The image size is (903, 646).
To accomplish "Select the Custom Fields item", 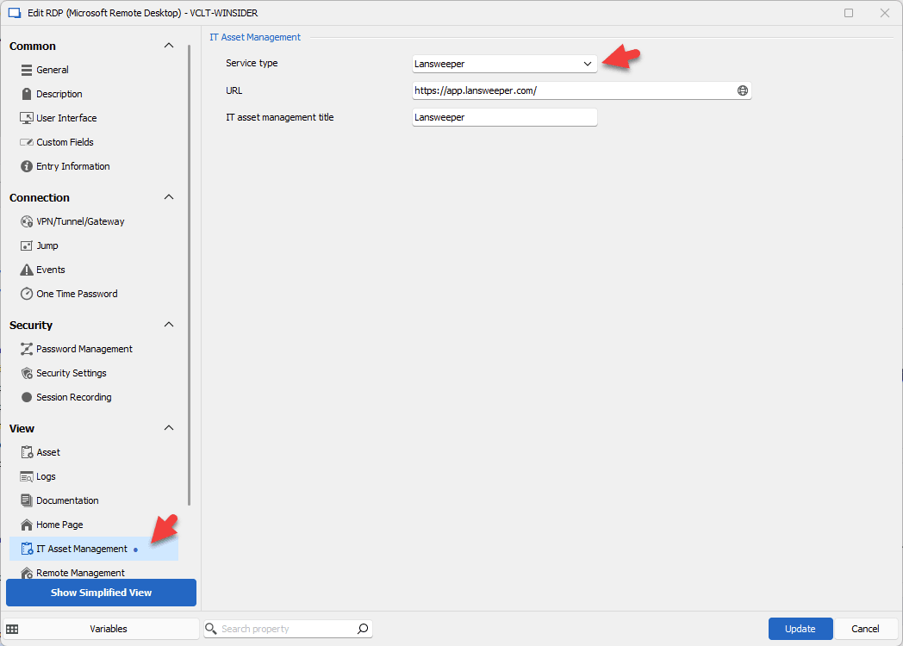I will [x=65, y=142].
